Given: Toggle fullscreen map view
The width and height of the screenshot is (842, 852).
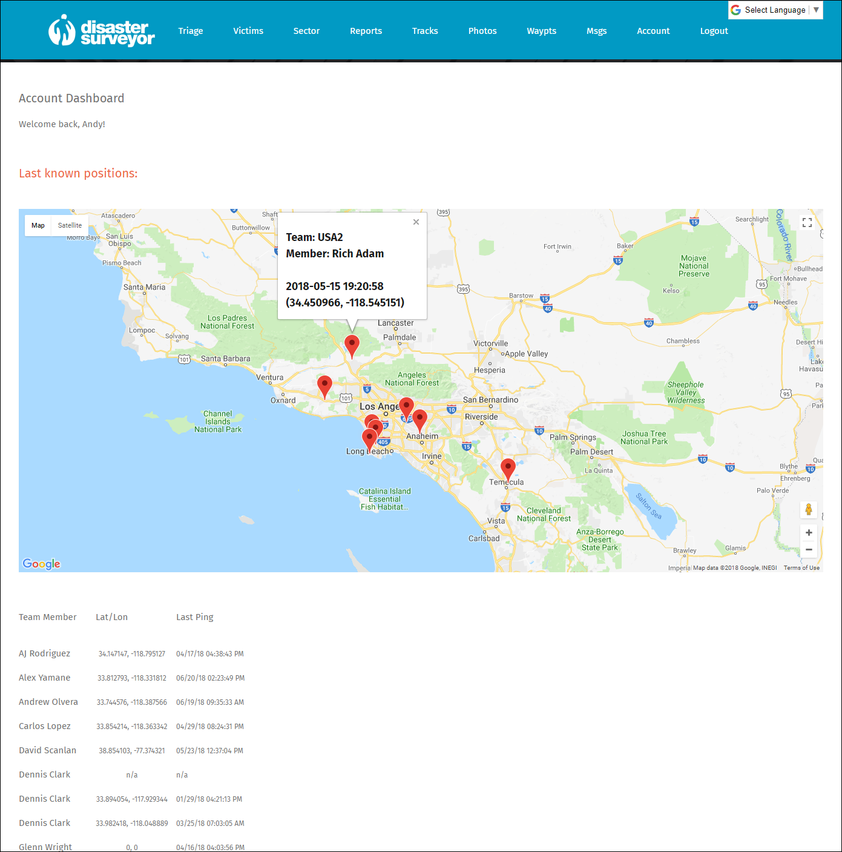Looking at the screenshot, I should pos(807,223).
